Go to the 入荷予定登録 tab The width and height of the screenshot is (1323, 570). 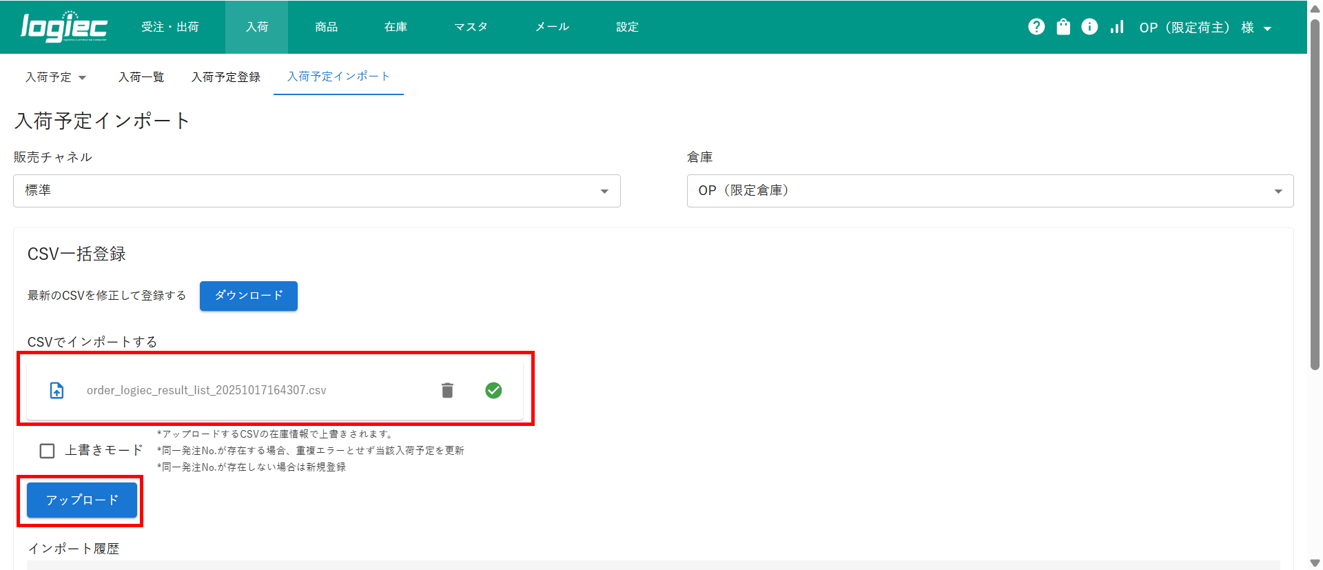[226, 77]
